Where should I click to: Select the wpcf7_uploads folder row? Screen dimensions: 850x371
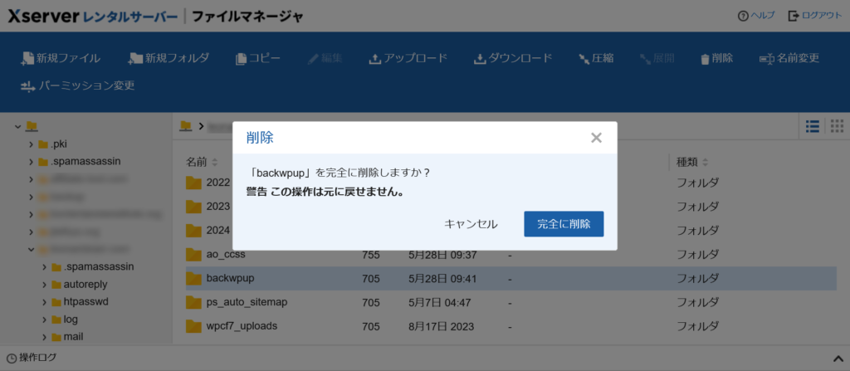[x=511, y=326]
